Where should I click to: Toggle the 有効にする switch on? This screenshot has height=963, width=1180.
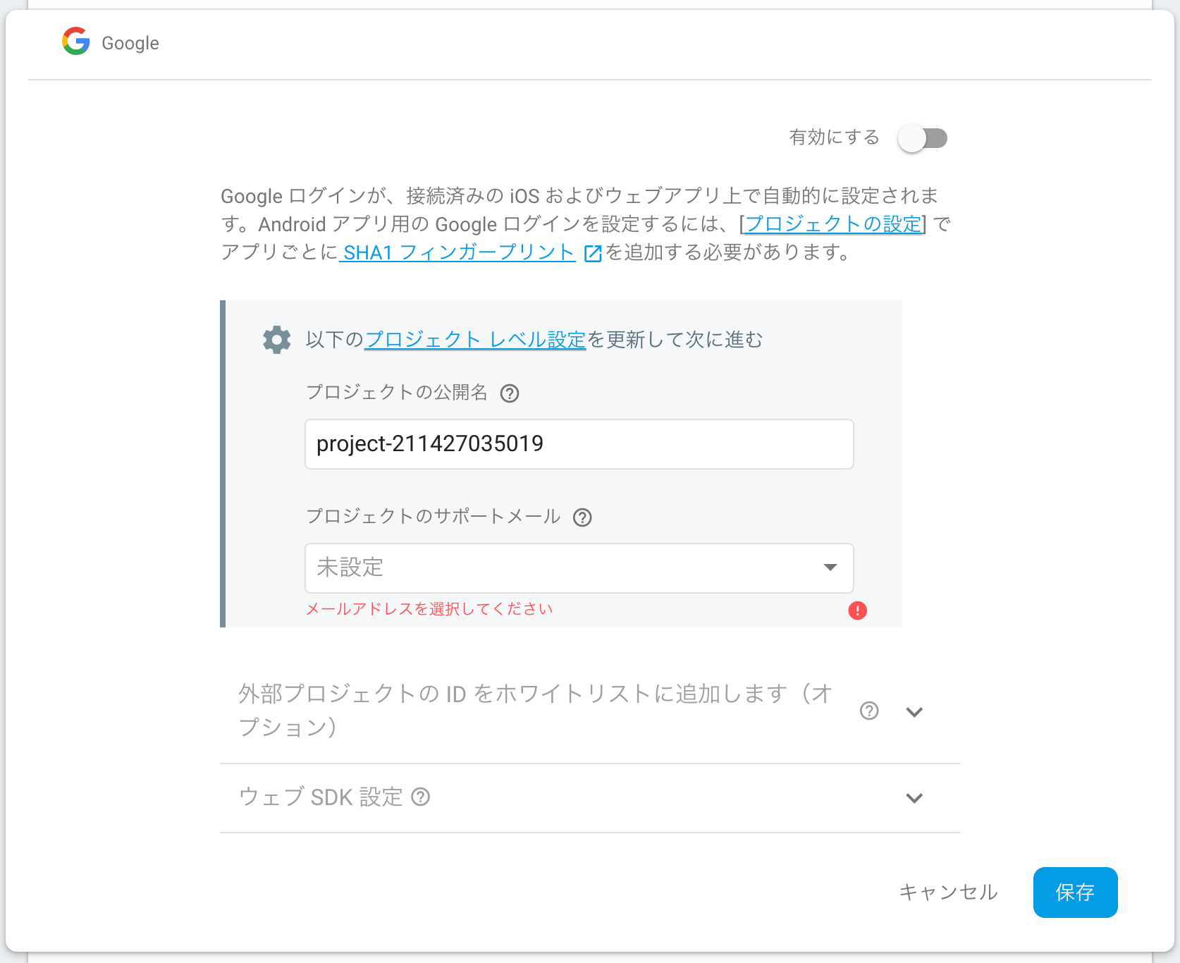point(923,138)
